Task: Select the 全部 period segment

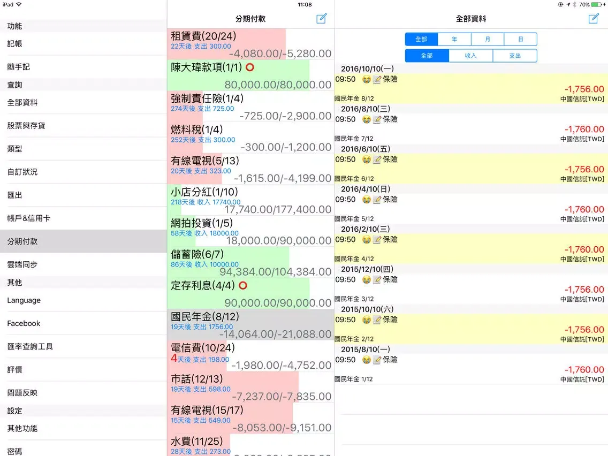Action: [x=422, y=39]
